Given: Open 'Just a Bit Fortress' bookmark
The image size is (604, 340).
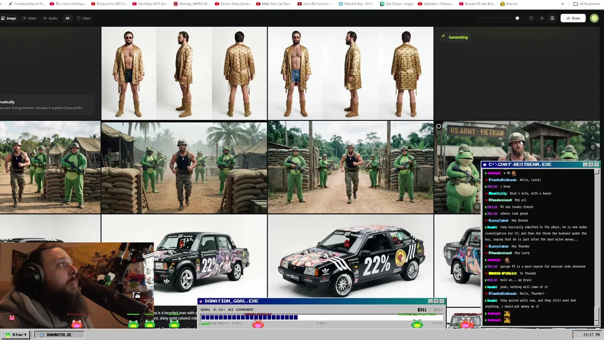Looking at the screenshot, I should tap(315, 4).
